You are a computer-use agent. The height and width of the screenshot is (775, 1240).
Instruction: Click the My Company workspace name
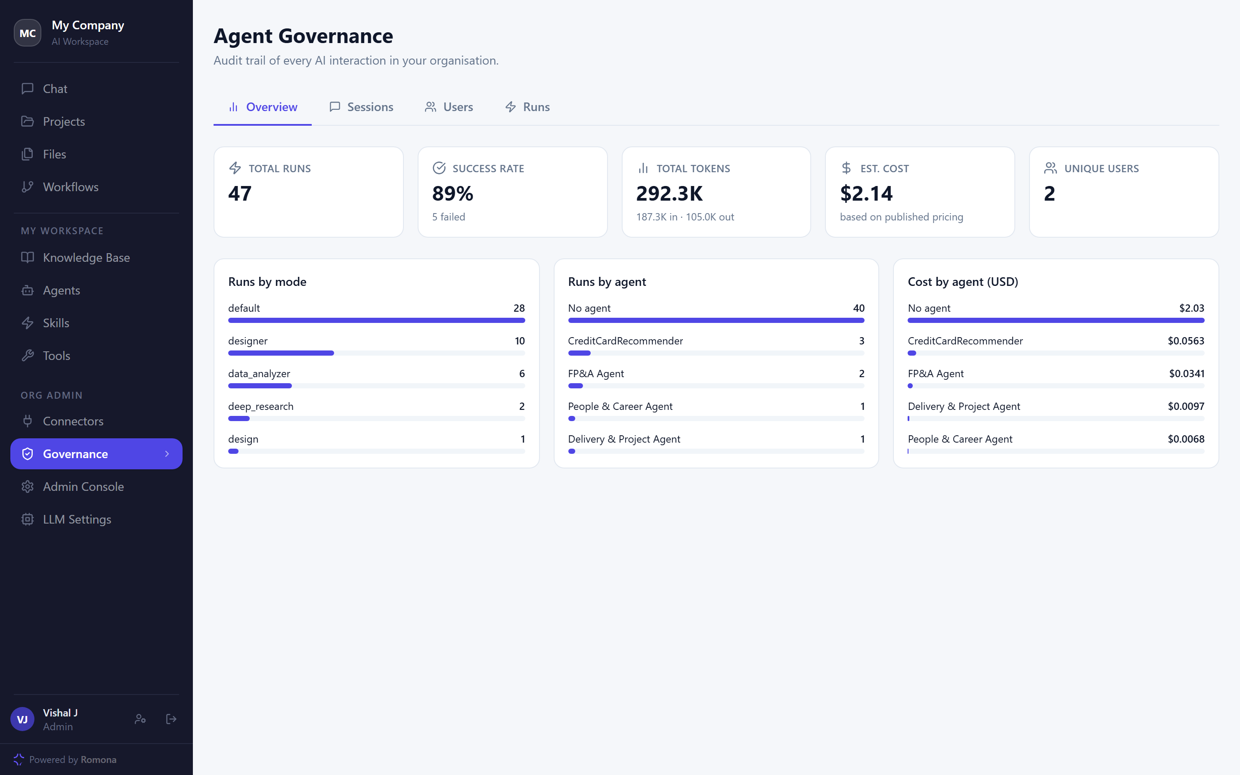coord(88,25)
